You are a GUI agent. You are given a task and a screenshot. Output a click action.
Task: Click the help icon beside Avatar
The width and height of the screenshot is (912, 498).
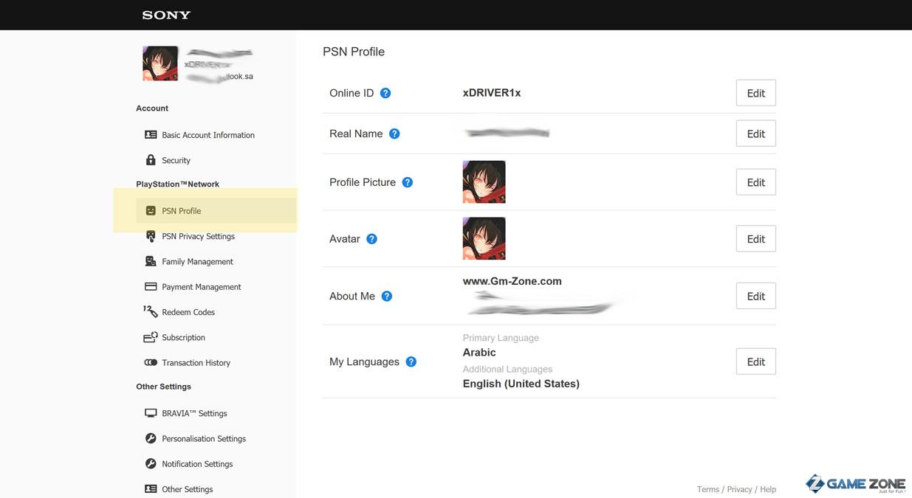click(372, 239)
